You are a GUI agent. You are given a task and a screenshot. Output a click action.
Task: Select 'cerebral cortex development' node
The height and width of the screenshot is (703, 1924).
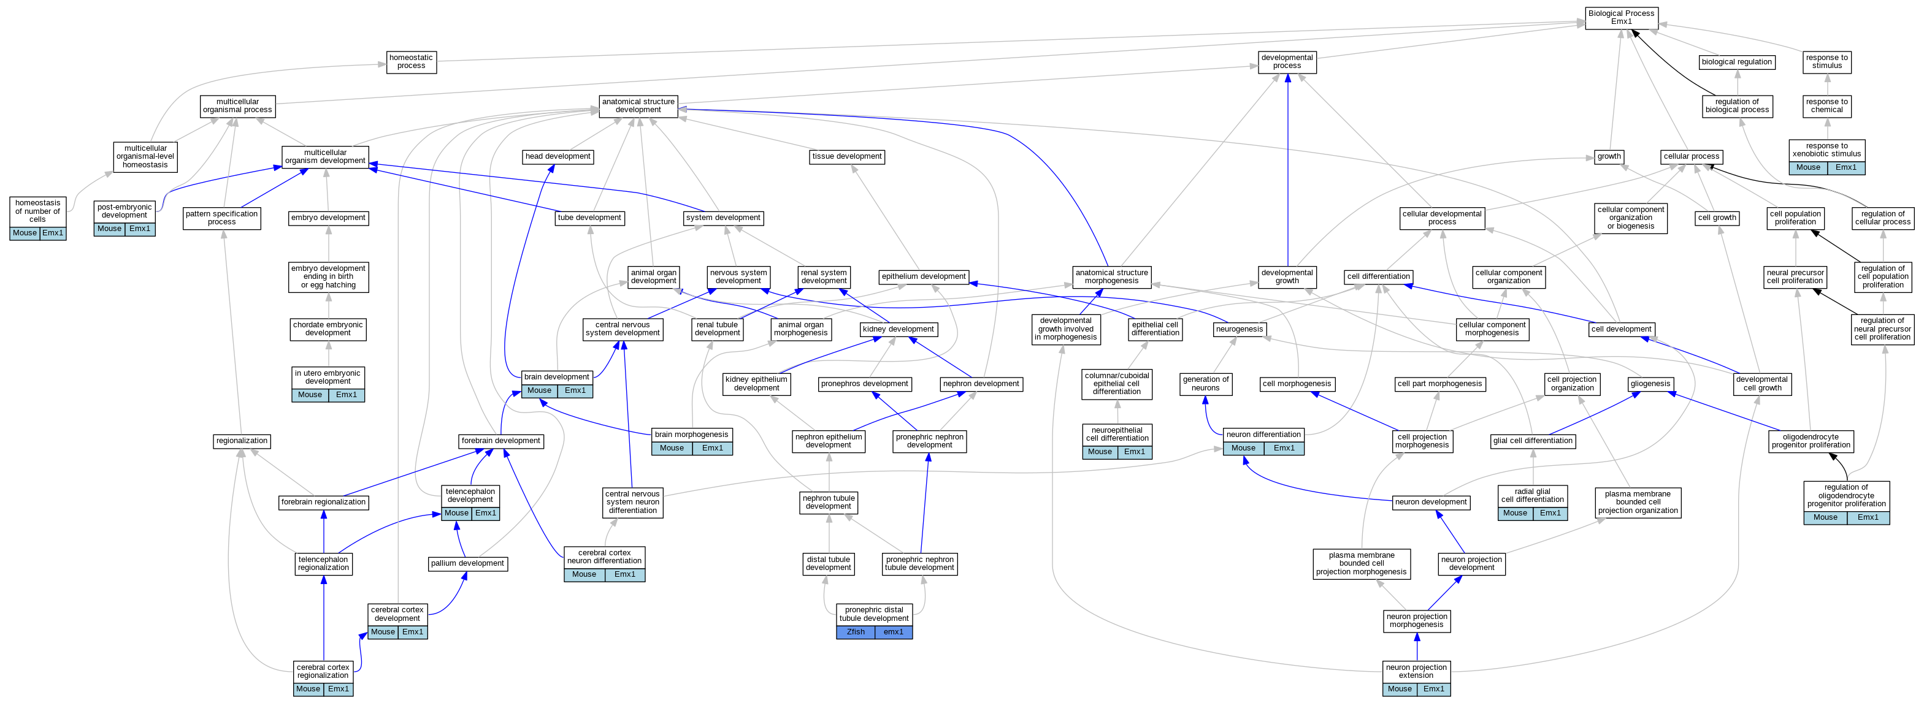tap(397, 621)
